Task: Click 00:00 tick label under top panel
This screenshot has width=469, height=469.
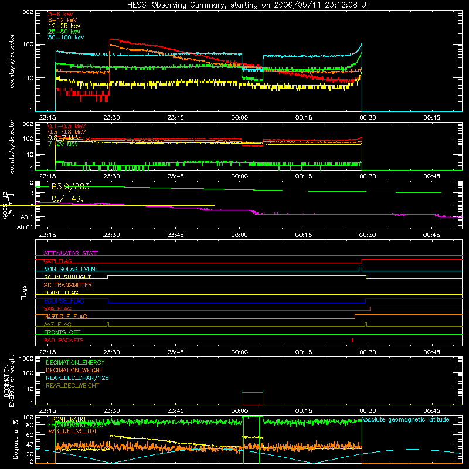Action: pos(240,118)
